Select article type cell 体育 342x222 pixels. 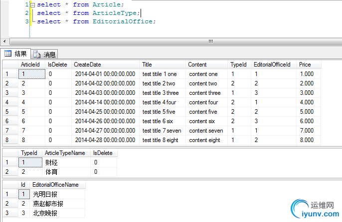(x=66, y=172)
